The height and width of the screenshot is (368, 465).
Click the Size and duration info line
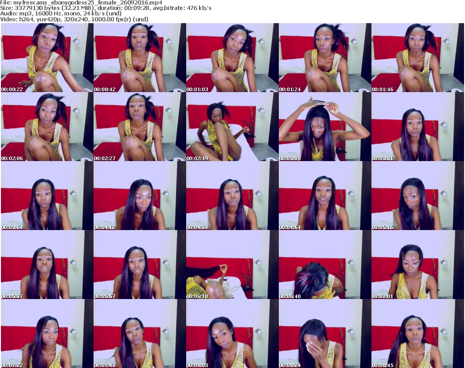point(105,8)
